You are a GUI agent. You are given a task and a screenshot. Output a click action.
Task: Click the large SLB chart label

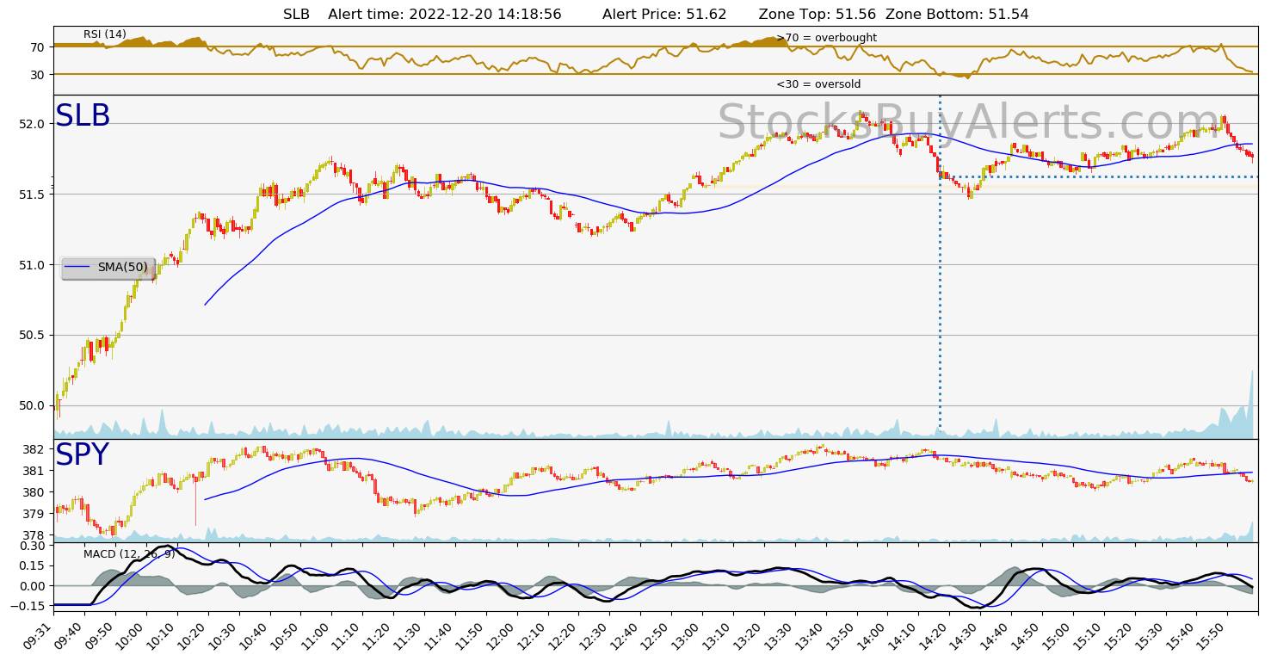(83, 116)
